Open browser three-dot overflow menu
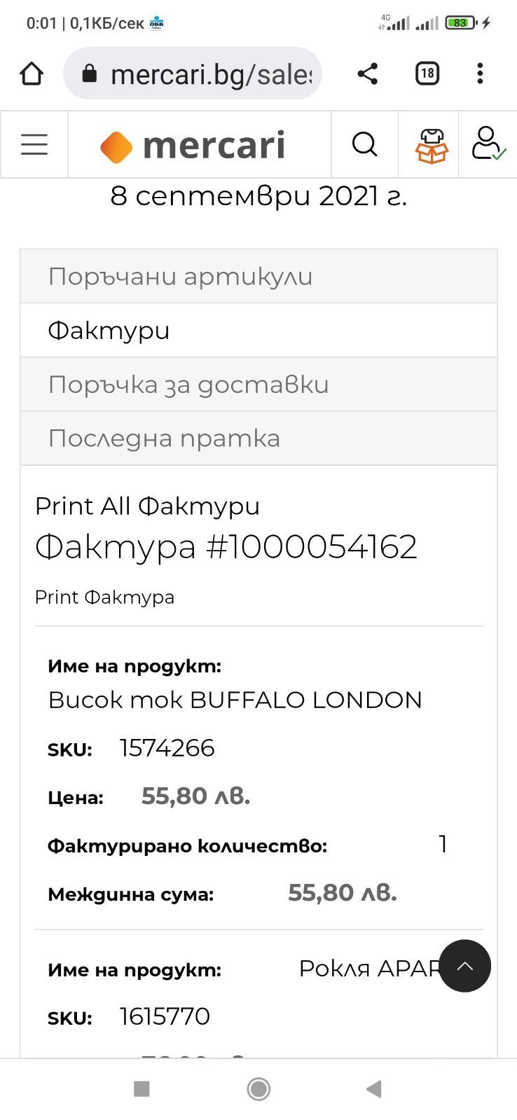The width and height of the screenshot is (517, 1120). click(480, 74)
